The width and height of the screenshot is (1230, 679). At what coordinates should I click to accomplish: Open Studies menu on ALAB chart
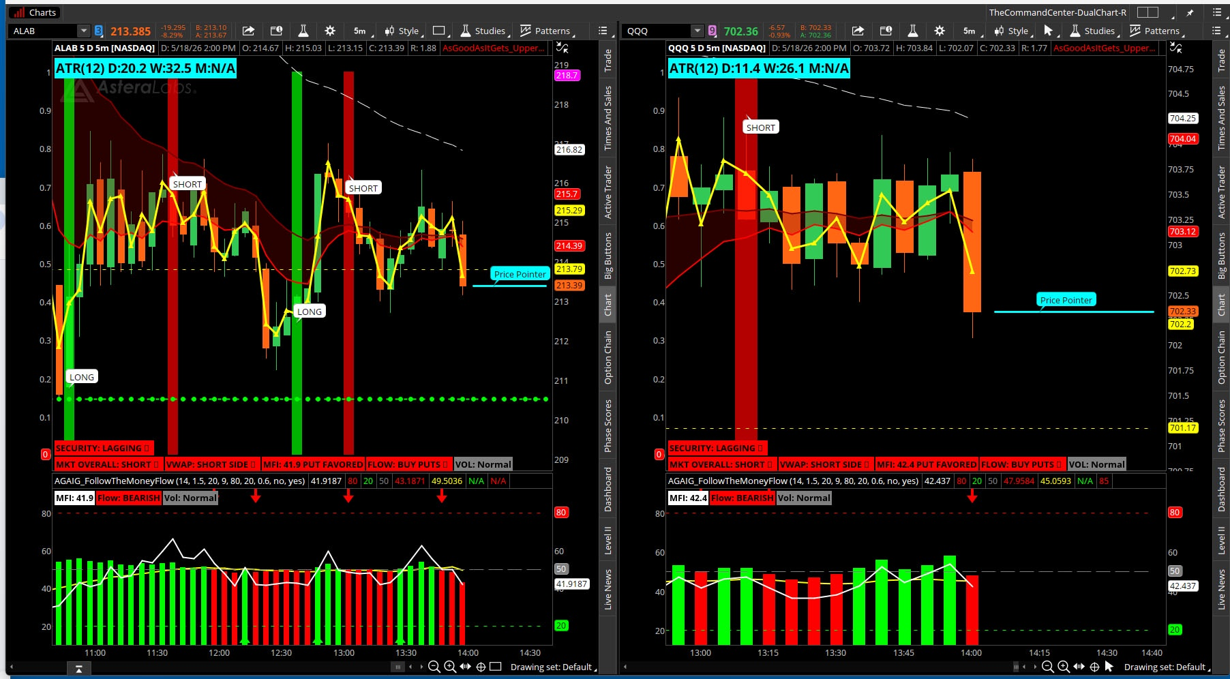pos(483,31)
